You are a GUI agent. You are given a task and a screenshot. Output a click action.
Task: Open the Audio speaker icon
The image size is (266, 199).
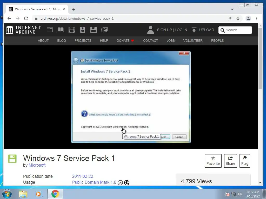click(83, 30)
